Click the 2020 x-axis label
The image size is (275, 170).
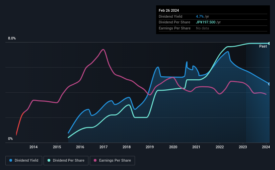(x=173, y=147)
